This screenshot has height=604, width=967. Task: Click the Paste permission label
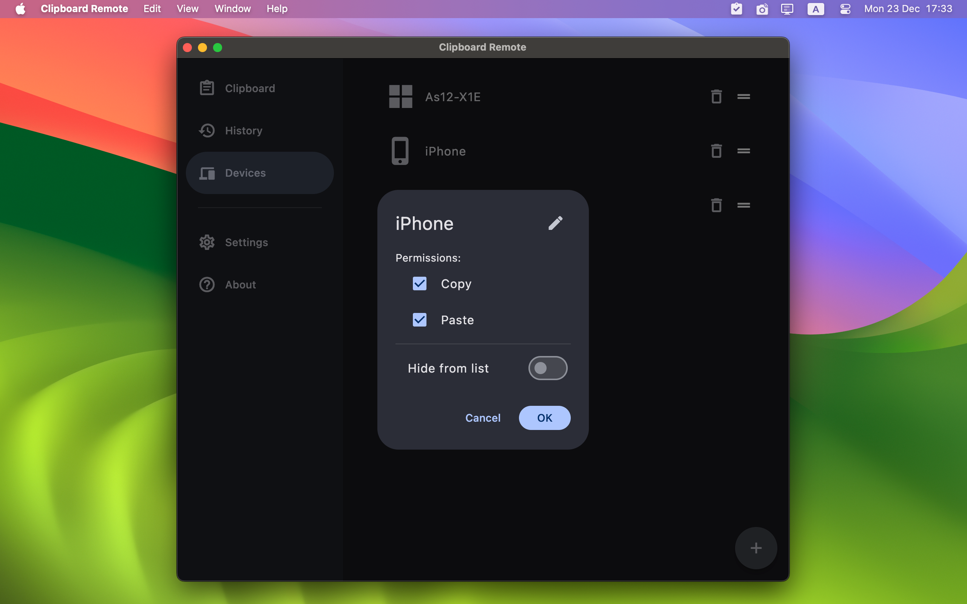click(x=457, y=320)
